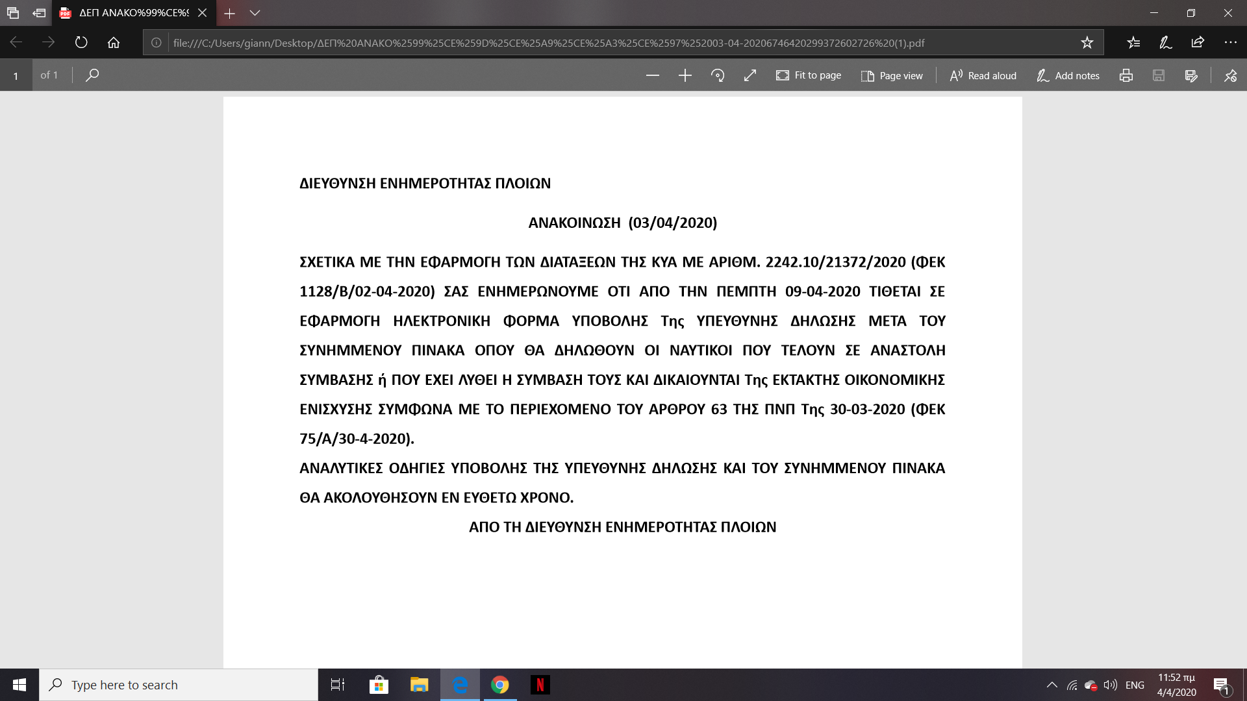Click the site information icon in address bar

click(x=157, y=43)
